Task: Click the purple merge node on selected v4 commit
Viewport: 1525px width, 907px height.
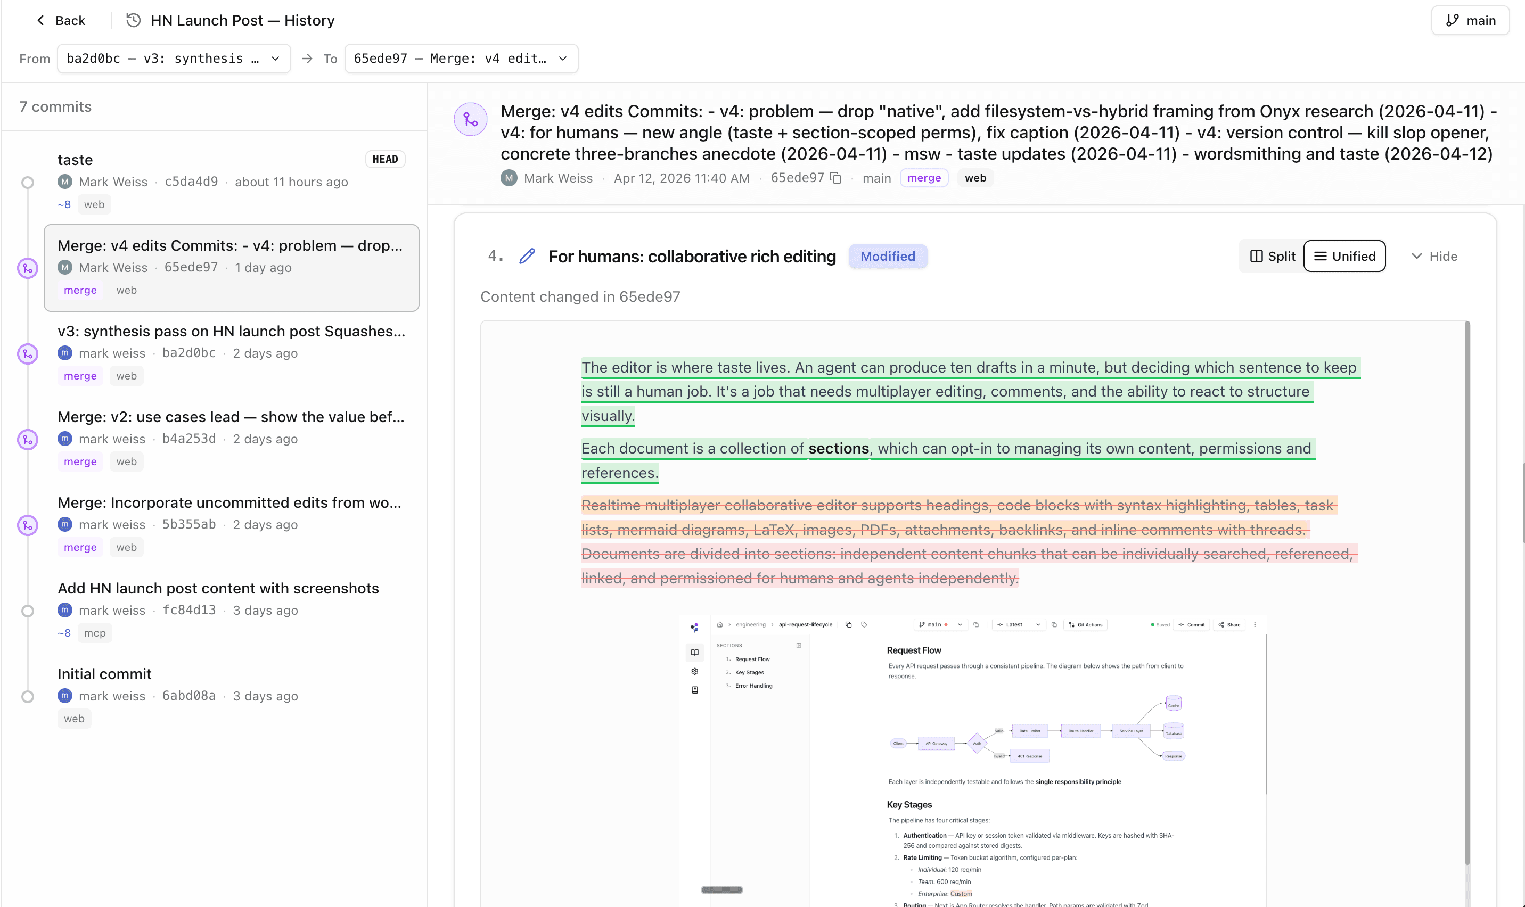Action: point(28,268)
